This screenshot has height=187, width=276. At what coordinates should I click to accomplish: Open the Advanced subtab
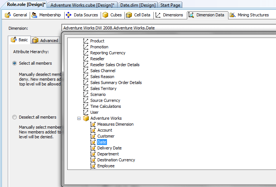(46, 40)
